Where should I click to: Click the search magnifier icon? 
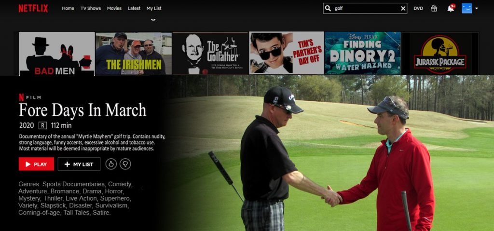tap(328, 8)
